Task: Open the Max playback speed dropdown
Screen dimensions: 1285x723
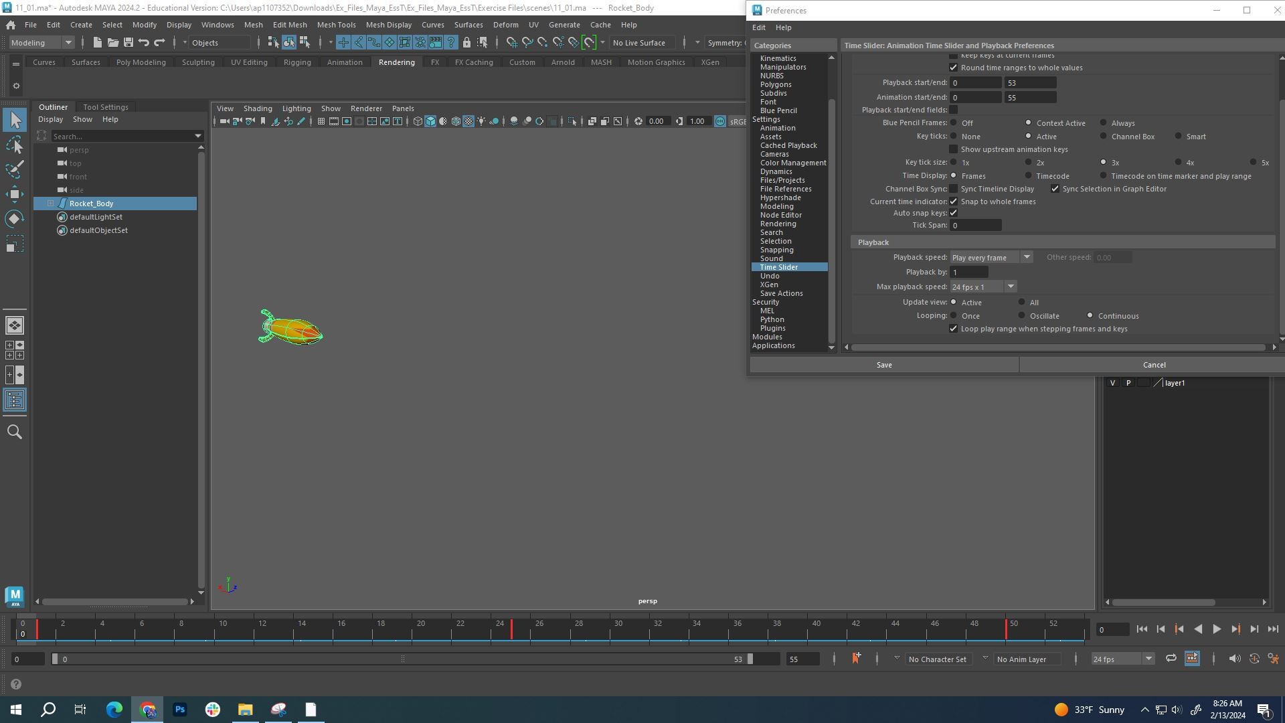Action: 1011,286
